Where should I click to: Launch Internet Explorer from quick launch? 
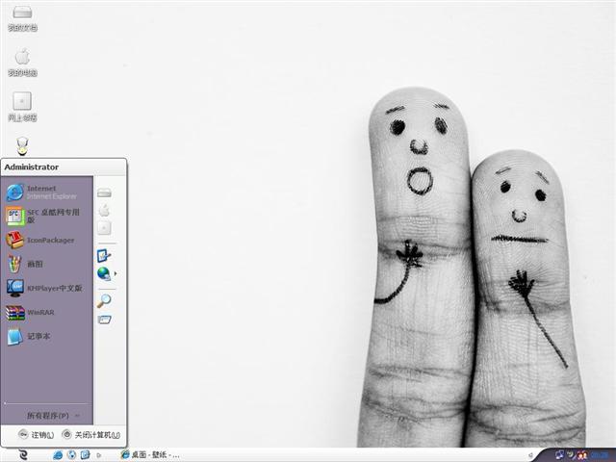point(58,455)
